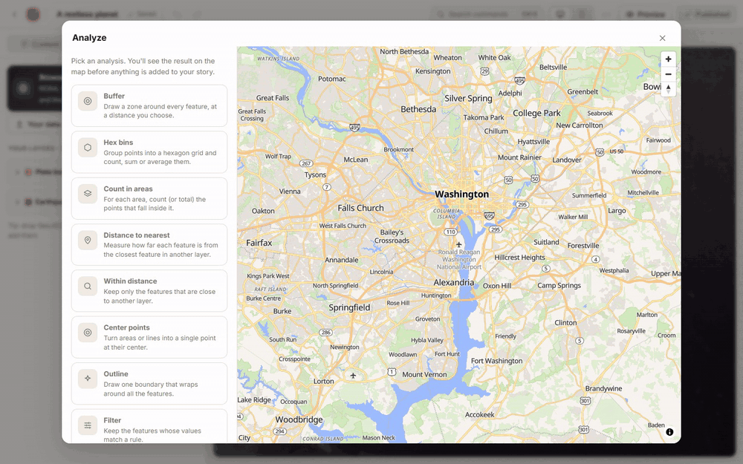Click the Alexandria map label

coord(453,282)
